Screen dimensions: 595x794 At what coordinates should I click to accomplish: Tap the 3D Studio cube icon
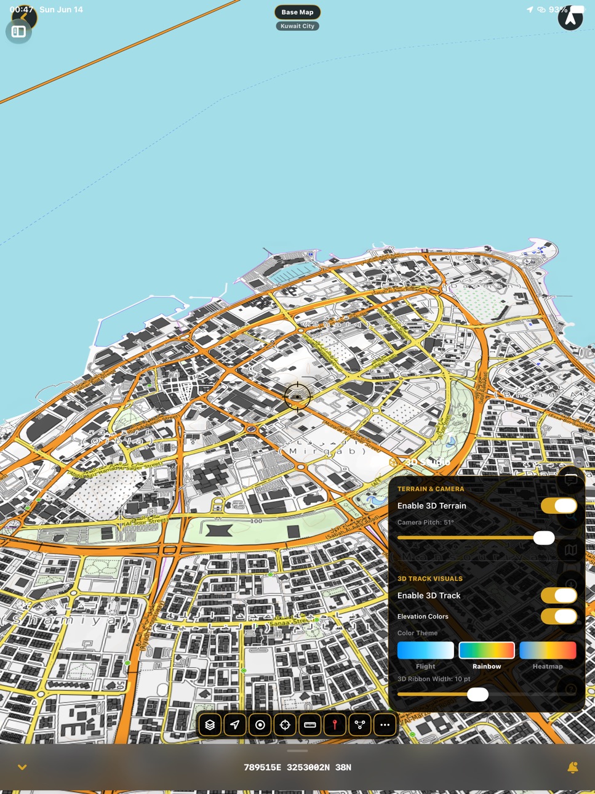(x=394, y=462)
